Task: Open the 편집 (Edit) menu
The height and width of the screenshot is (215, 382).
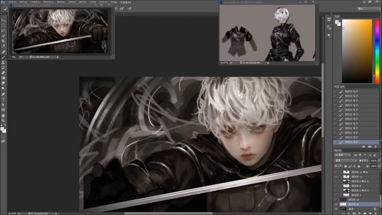Action: [x=24, y=2]
